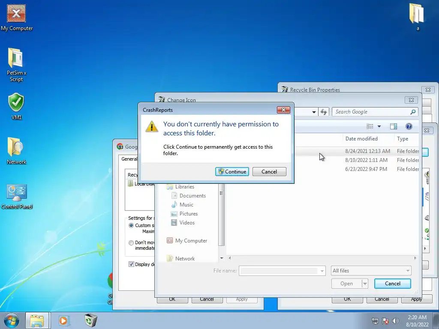The width and height of the screenshot is (439, 329).
Task: Click Apply in Recycle Bin Properties window
Action: coord(416,299)
